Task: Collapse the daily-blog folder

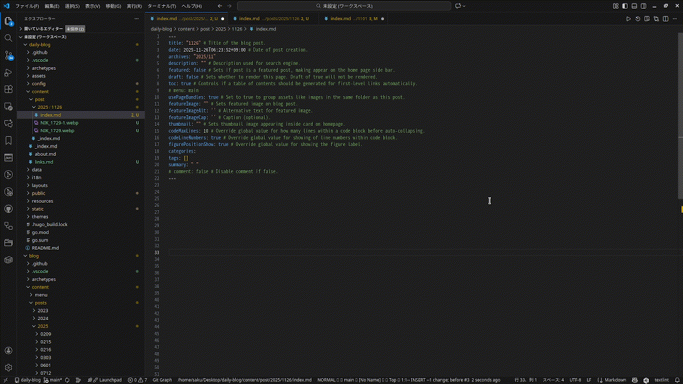Action: click(39, 45)
